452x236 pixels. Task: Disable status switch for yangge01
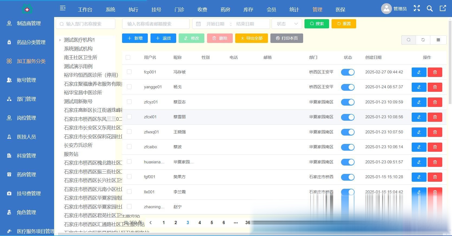(348, 87)
